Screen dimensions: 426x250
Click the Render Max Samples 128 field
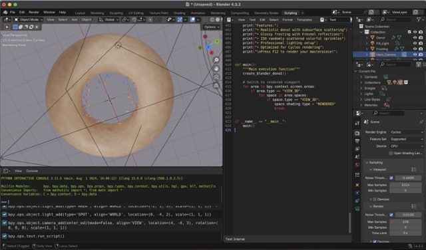pos(405,222)
